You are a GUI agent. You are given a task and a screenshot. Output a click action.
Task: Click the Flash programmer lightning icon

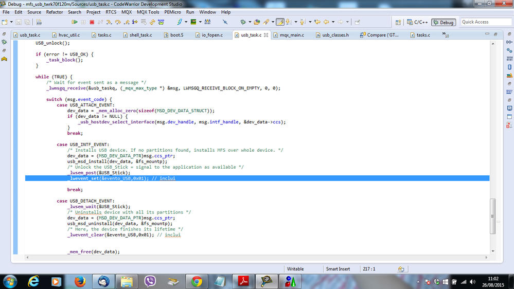(180, 22)
